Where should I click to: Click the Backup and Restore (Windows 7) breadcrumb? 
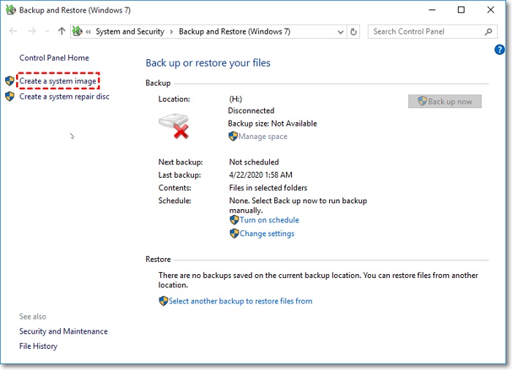[235, 31]
